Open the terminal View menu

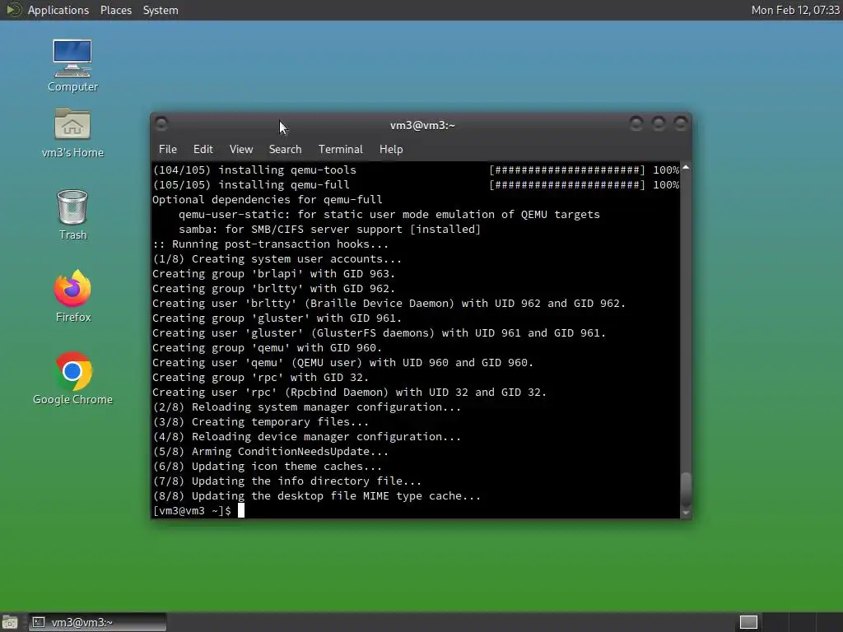click(x=241, y=149)
